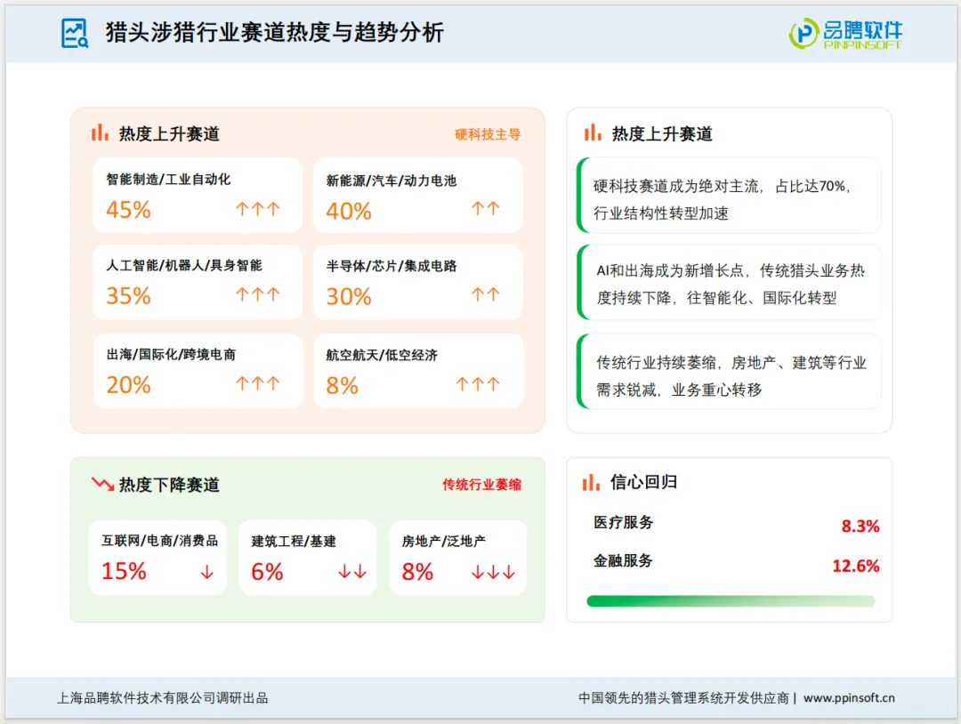Click the orange bar chart icon in right 热度上升赛道 header
The height and width of the screenshot is (724, 961).
(593, 133)
